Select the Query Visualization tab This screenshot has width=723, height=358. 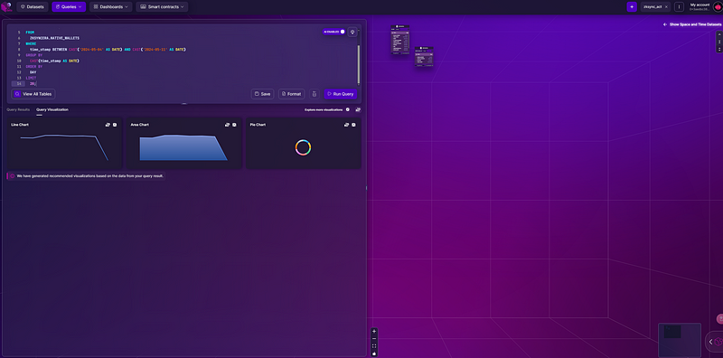tap(52, 109)
